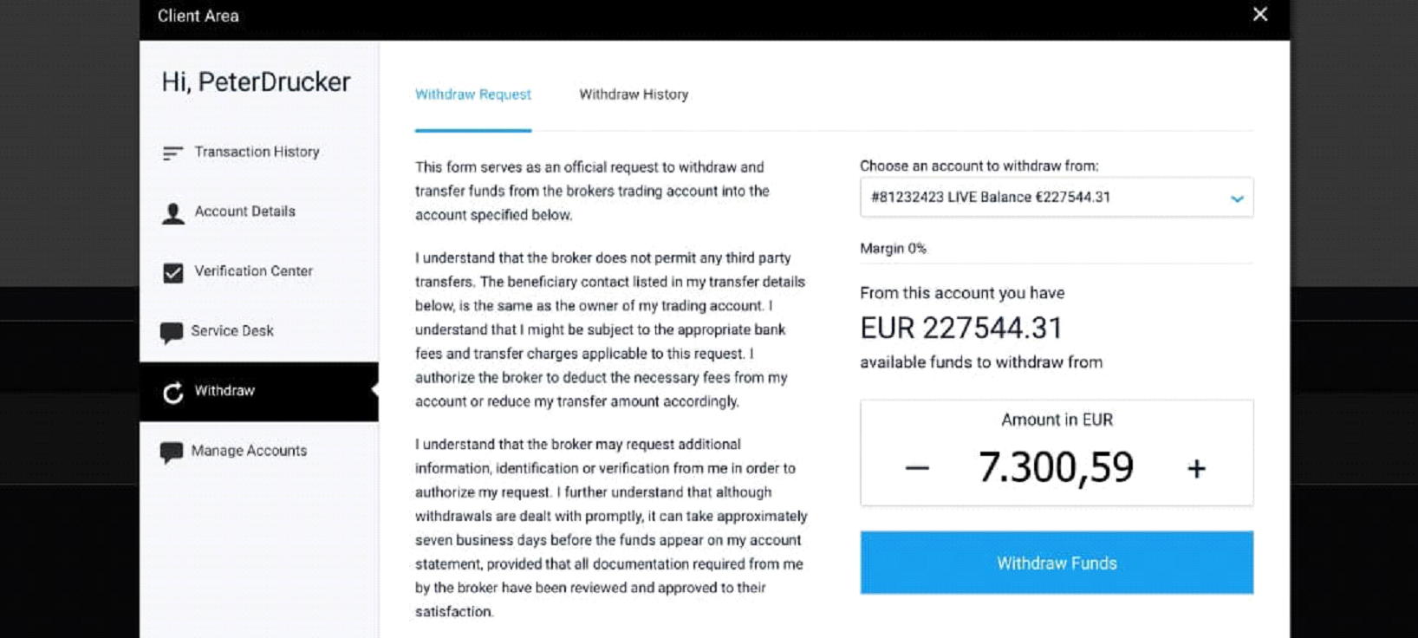Increase amount with the plus button
The image size is (1418, 638).
pyautogui.click(x=1196, y=468)
